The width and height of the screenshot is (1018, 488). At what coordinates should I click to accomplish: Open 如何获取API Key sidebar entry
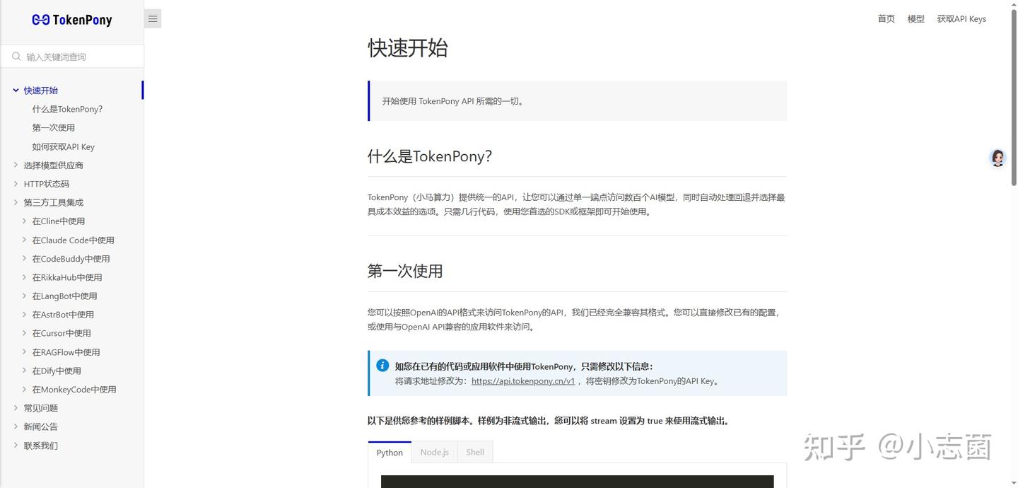click(x=63, y=146)
